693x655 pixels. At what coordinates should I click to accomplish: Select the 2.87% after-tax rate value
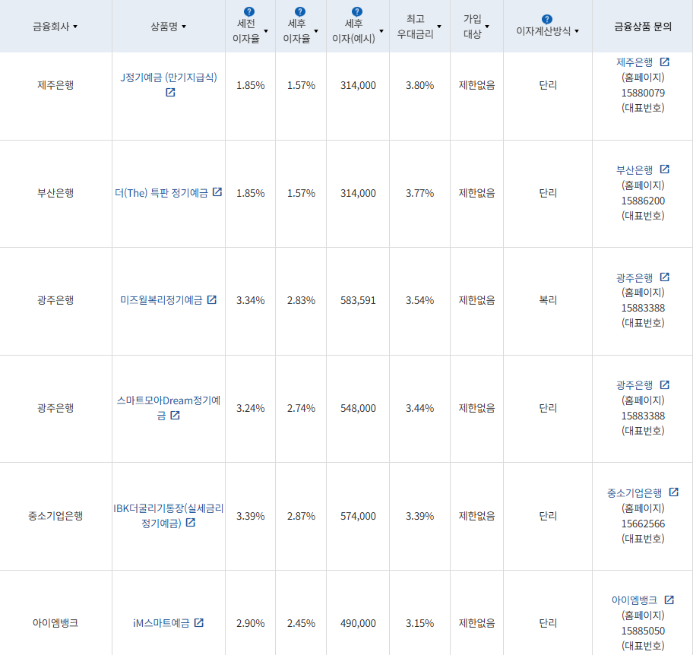tap(301, 516)
